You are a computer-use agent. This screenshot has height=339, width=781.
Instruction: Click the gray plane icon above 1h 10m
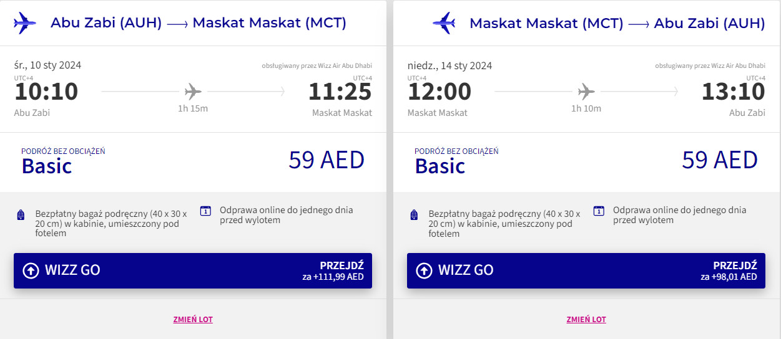[x=586, y=92]
